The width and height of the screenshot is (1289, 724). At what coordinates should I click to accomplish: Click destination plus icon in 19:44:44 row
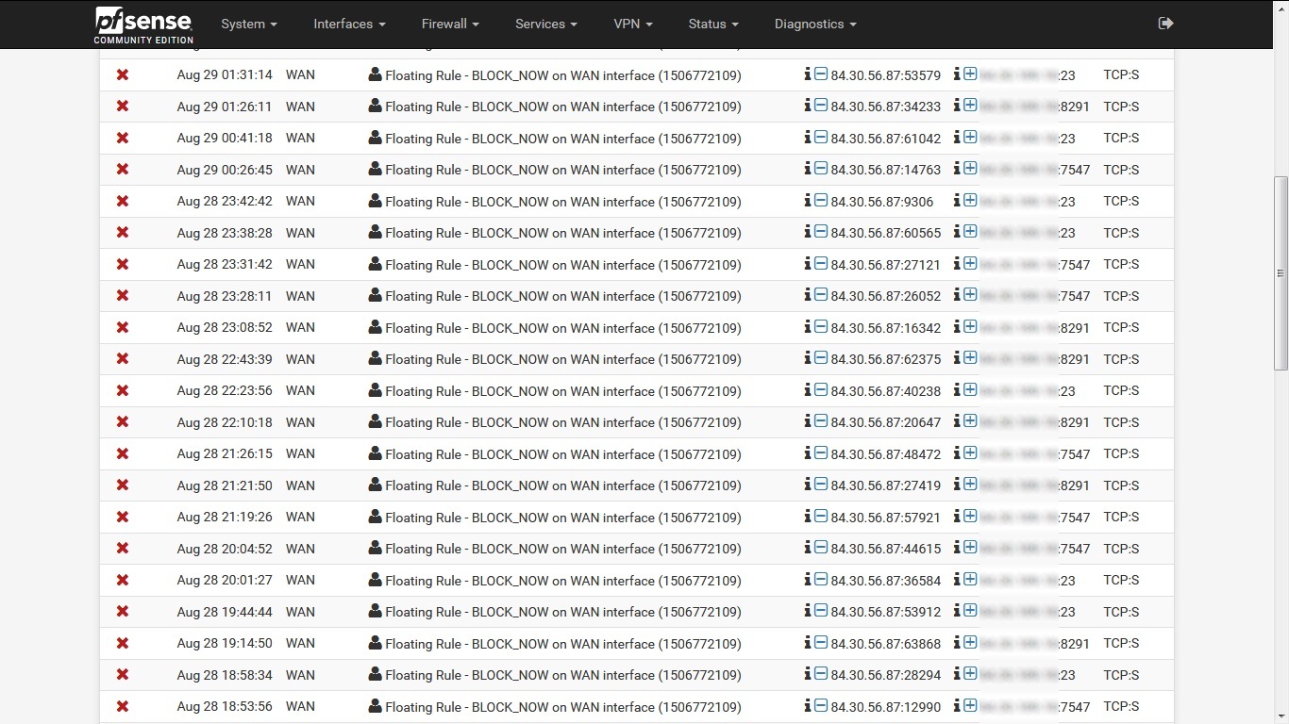[970, 611]
